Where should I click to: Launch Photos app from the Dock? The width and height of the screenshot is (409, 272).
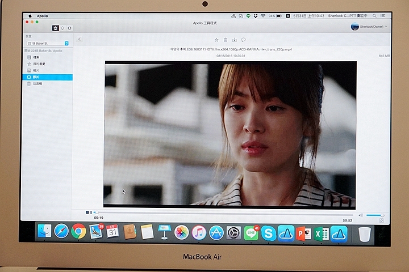(x=182, y=232)
